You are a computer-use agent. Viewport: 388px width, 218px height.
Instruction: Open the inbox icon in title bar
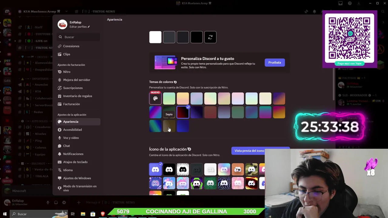point(340,3)
